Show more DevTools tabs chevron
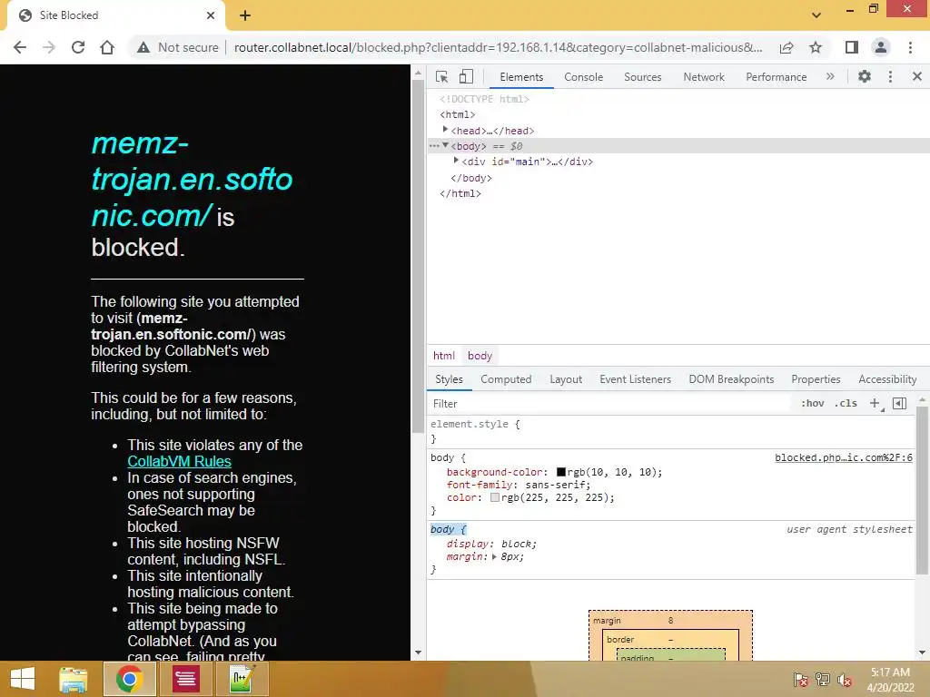This screenshot has width=930, height=697. (x=830, y=76)
